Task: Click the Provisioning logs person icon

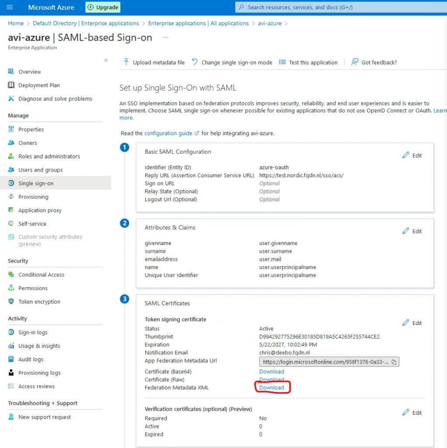Action: 11,372
